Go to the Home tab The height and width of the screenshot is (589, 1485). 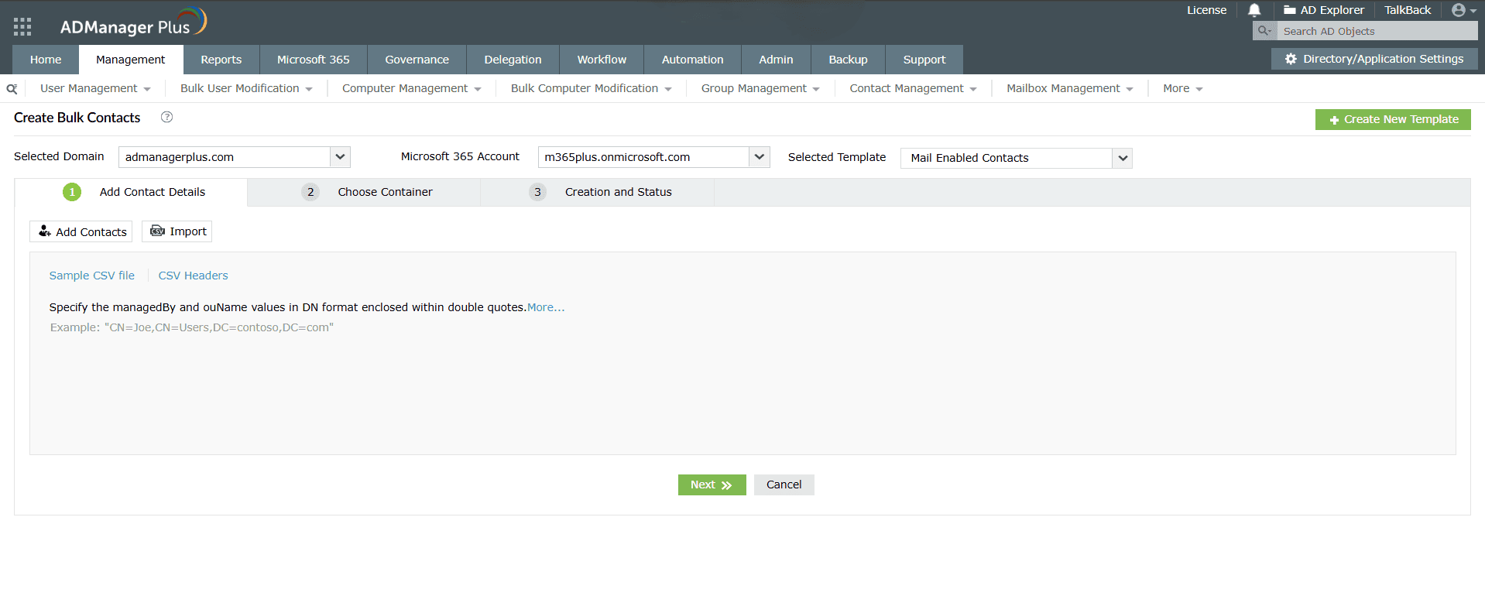(46, 60)
